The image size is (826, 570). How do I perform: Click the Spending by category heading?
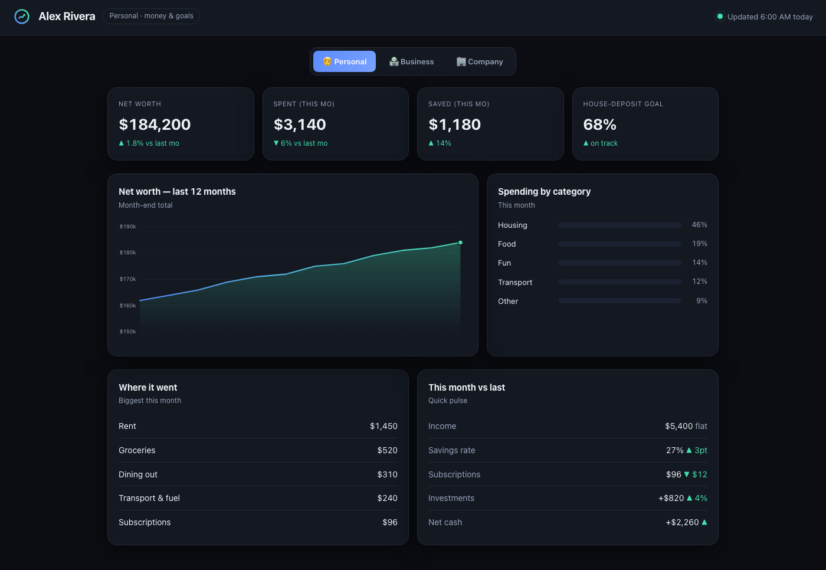point(544,192)
